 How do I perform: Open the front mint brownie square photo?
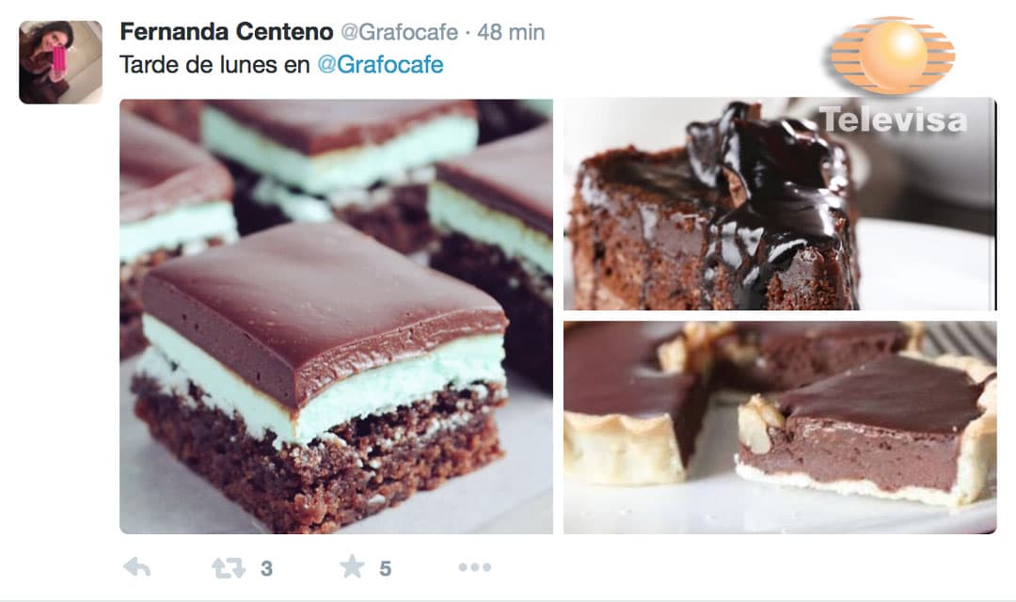tap(319, 366)
